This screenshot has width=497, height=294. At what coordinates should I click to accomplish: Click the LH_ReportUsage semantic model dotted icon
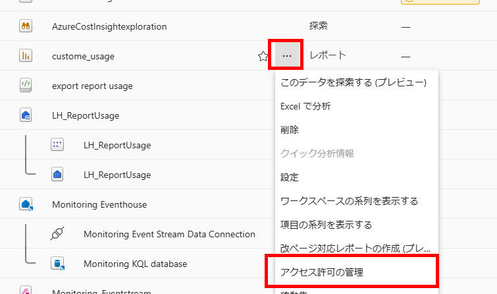point(57,145)
